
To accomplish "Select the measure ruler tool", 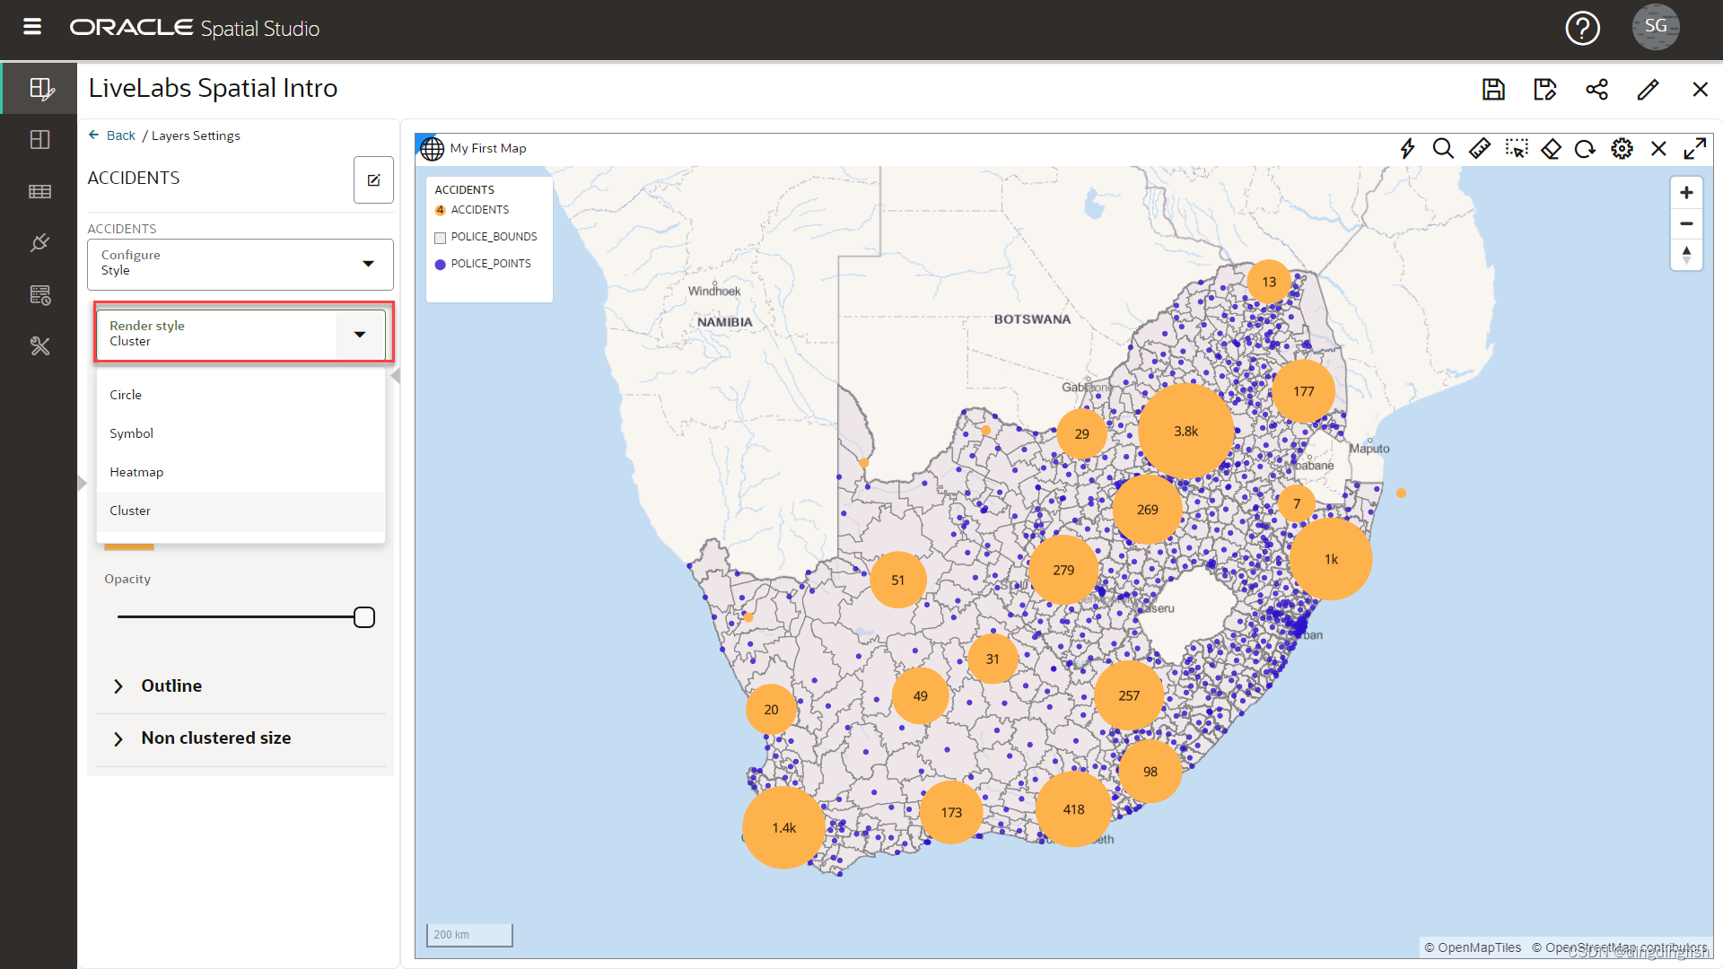I will 1480,148.
